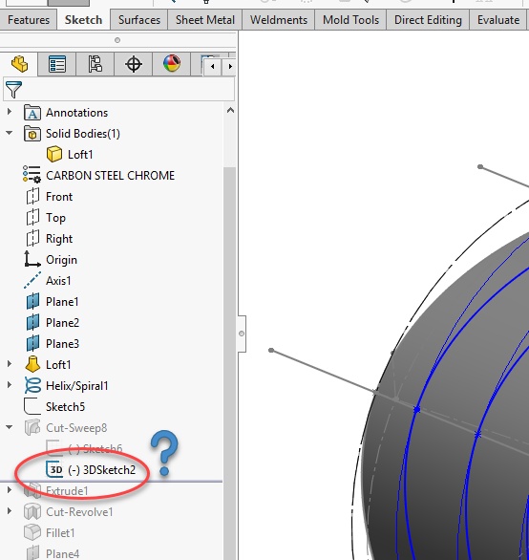Select the 3DSketch2 icon
The height and width of the screenshot is (560, 529).
click(54, 469)
